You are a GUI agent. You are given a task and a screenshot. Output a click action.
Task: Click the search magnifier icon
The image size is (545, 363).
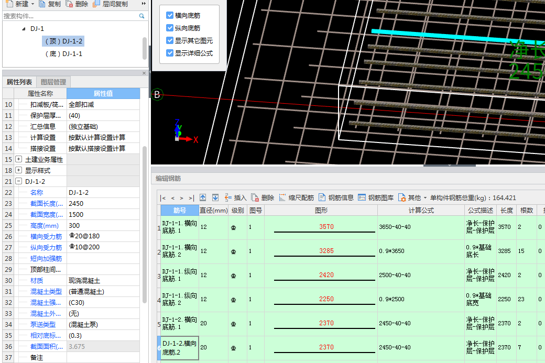click(142, 16)
